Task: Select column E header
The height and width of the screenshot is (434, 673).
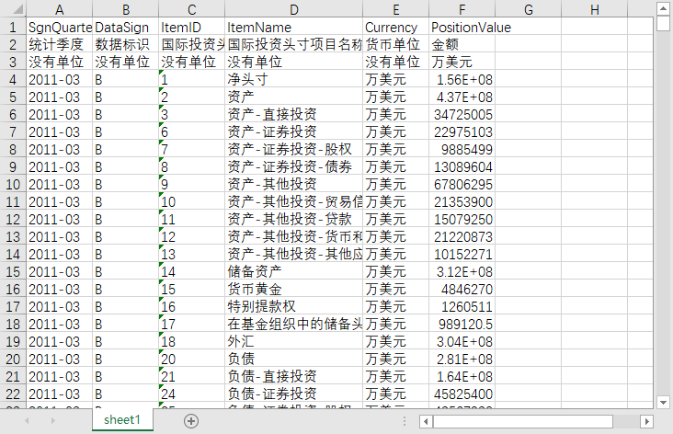Action: coord(395,9)
